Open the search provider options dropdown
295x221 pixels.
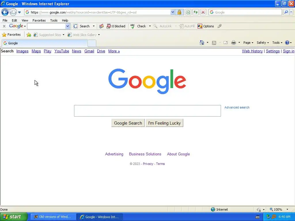[291, 12]
